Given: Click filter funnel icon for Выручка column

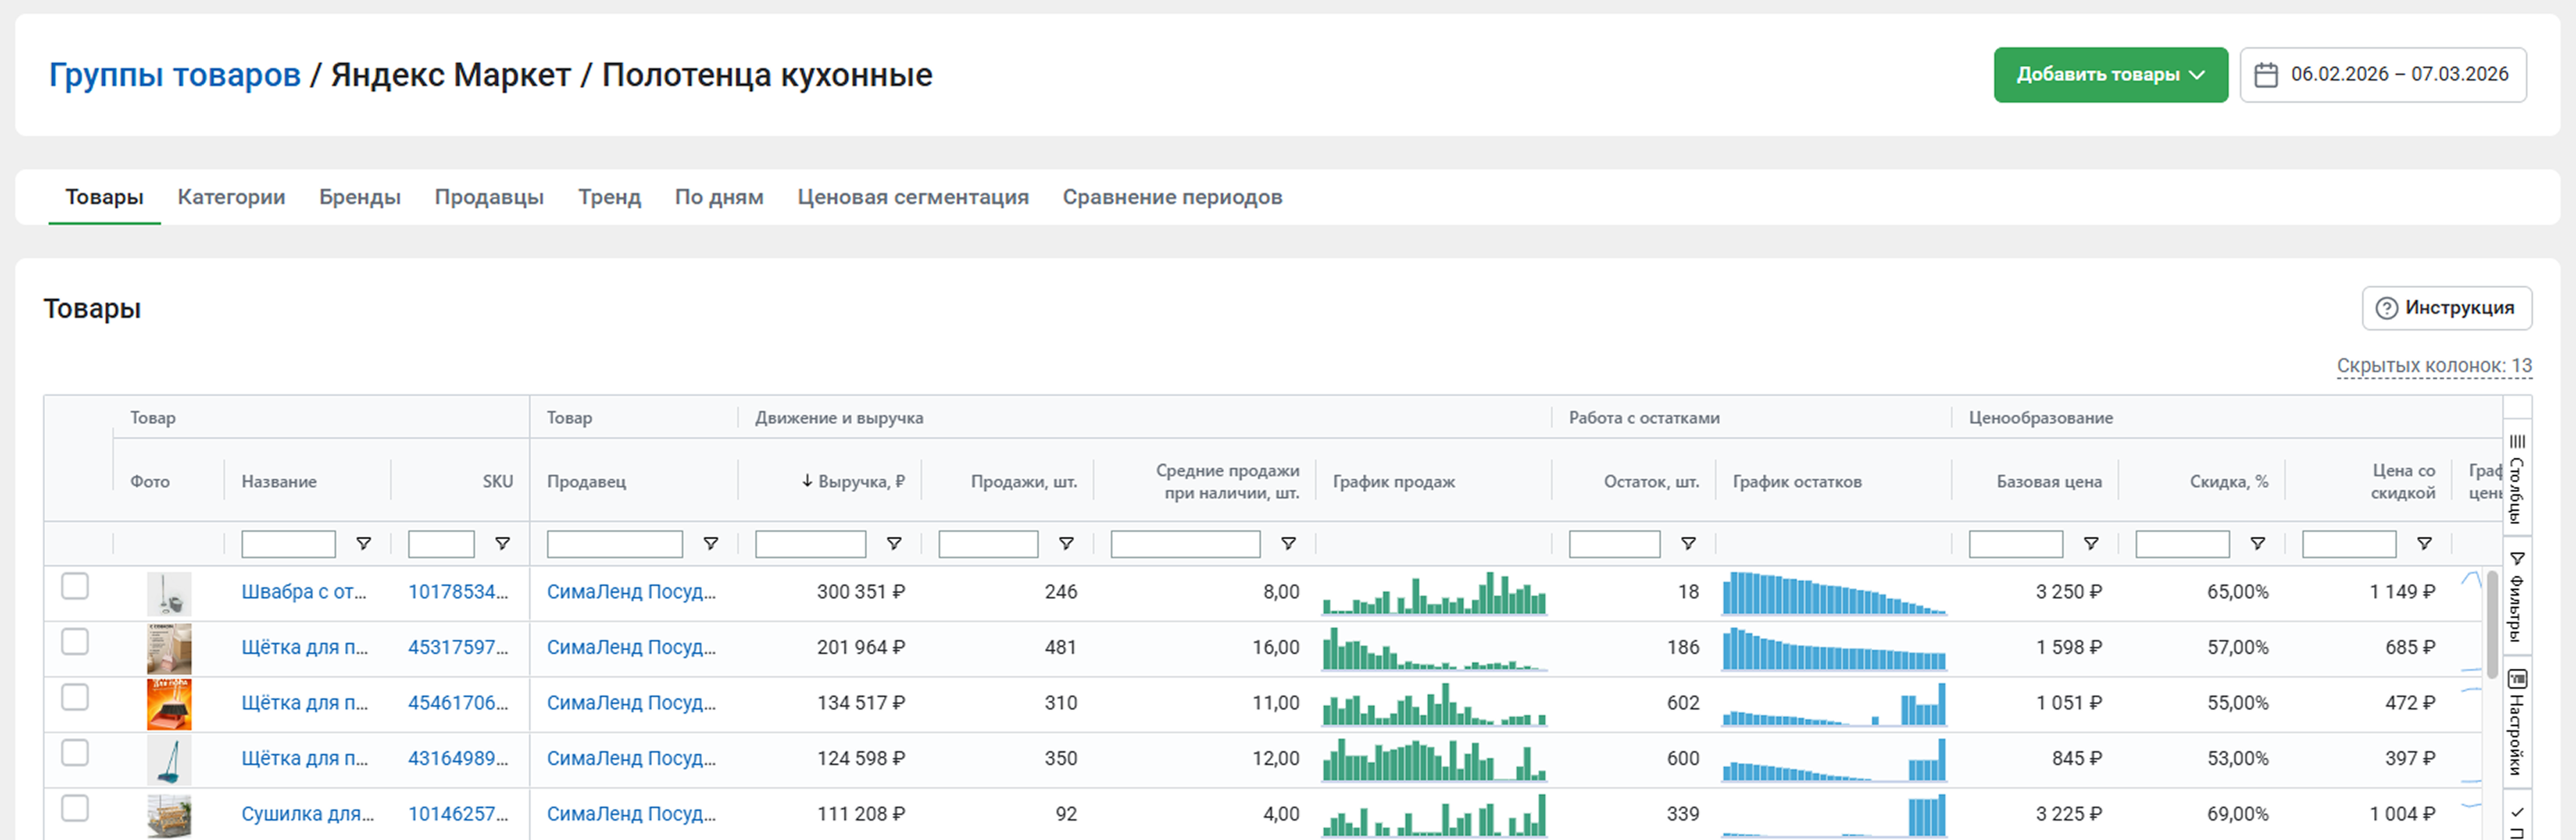Looking at the screenshot, I should pyautogui.click(x=894, y=544).
